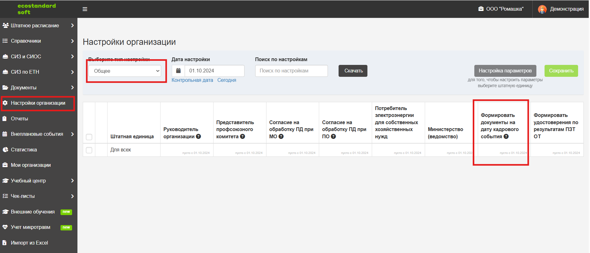Click help icon for Формировать документы на дату кадрового события
Screen dimensions: 590x253
tap(506, 137)
